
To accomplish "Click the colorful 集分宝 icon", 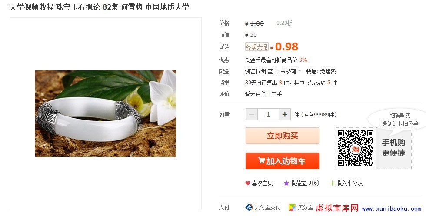I will pos(292,207).
